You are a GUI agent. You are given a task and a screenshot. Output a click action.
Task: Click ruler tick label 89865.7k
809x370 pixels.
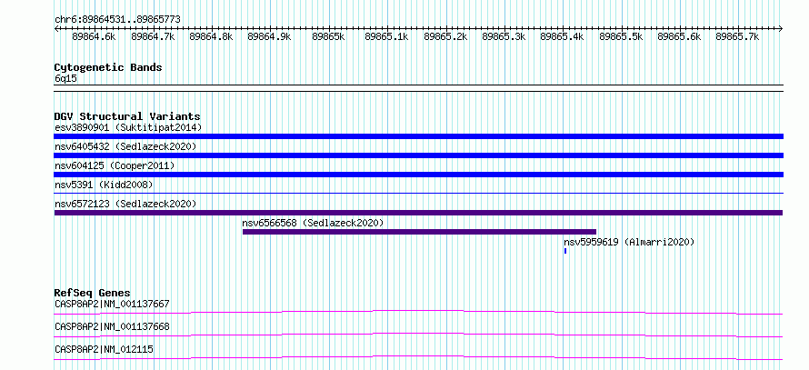(737, 37)
